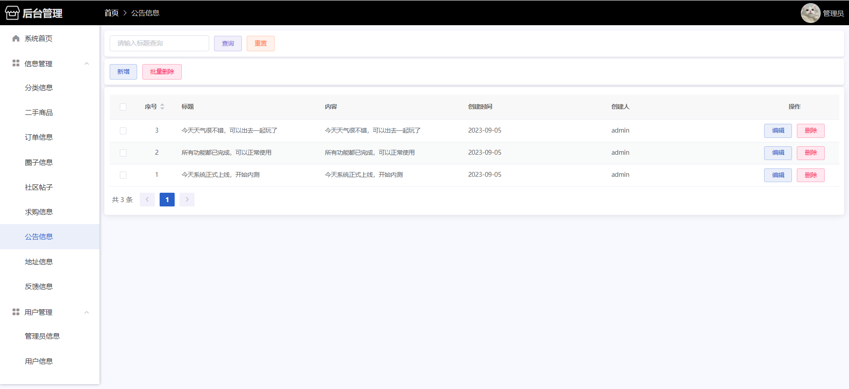Collapse the 信息管理 menu chevron
The image size is (849, 389).
click(87, 64)
